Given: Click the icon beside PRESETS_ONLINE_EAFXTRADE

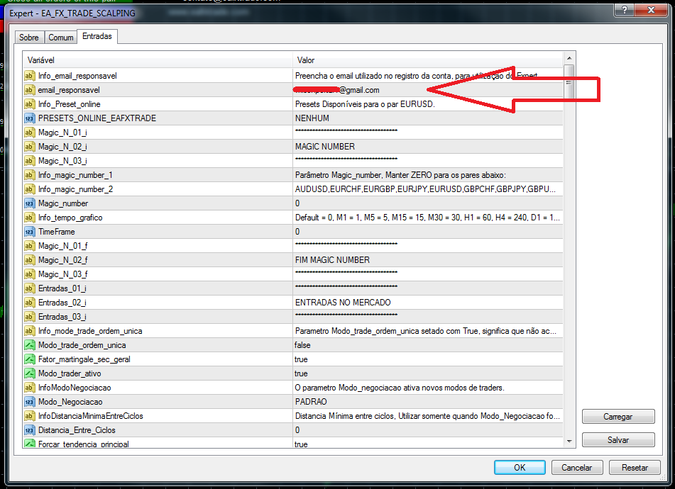Looking at the screenshot, I should coord(29,118).
